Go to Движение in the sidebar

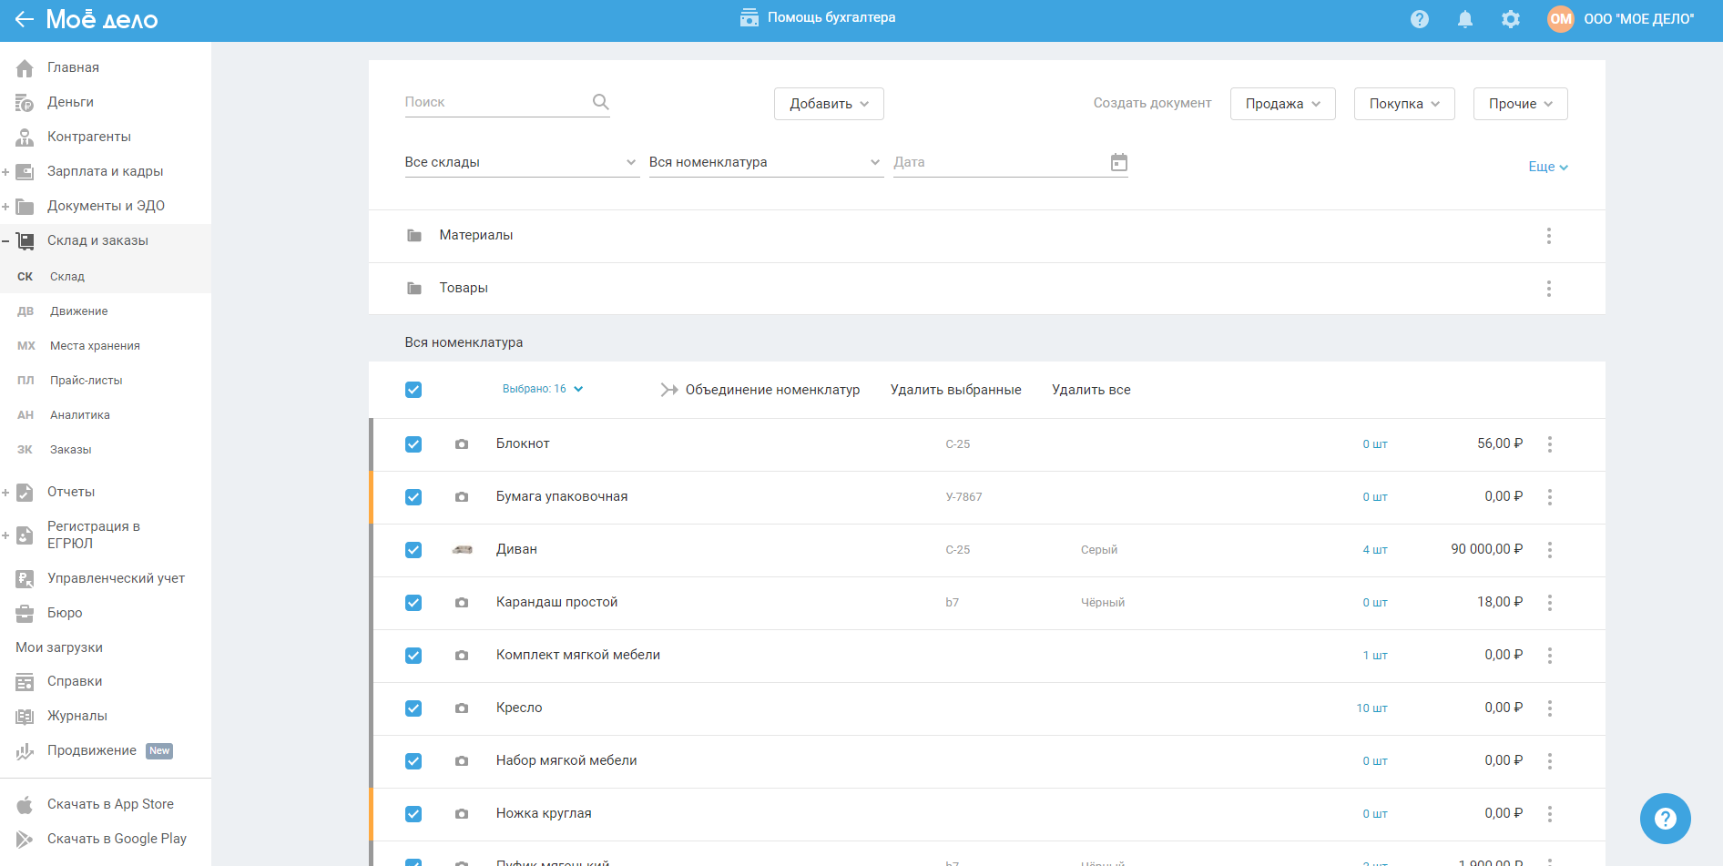78,311
